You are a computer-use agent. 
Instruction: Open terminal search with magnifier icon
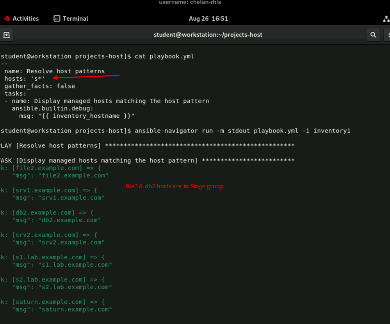coord(373,35)
